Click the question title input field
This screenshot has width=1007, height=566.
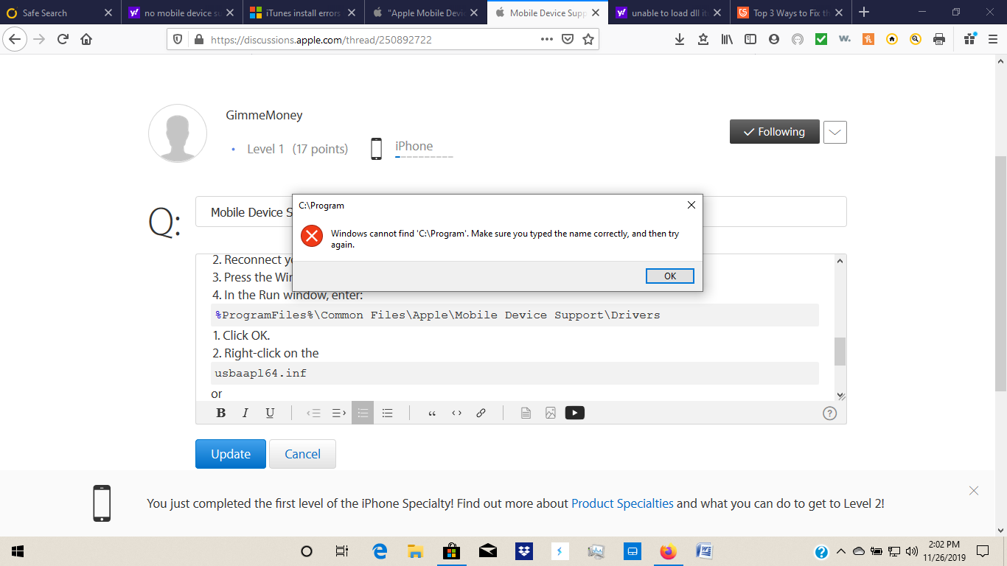point(520,212)
